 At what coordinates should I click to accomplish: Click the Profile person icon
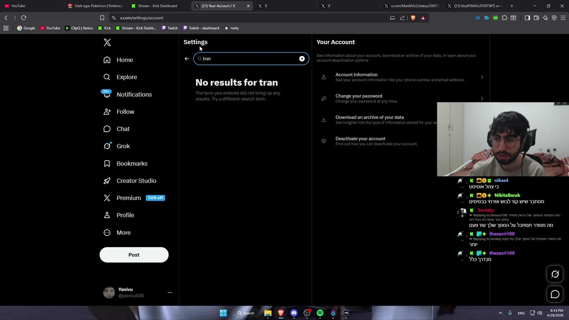click(107, 215)
